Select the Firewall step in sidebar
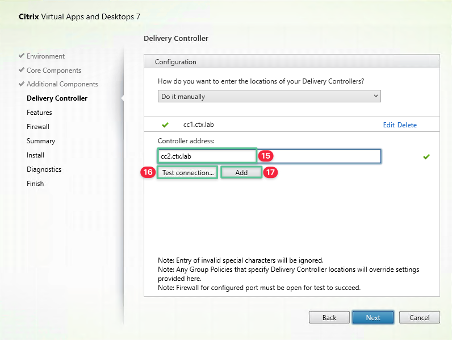 (x=38, y=127)
